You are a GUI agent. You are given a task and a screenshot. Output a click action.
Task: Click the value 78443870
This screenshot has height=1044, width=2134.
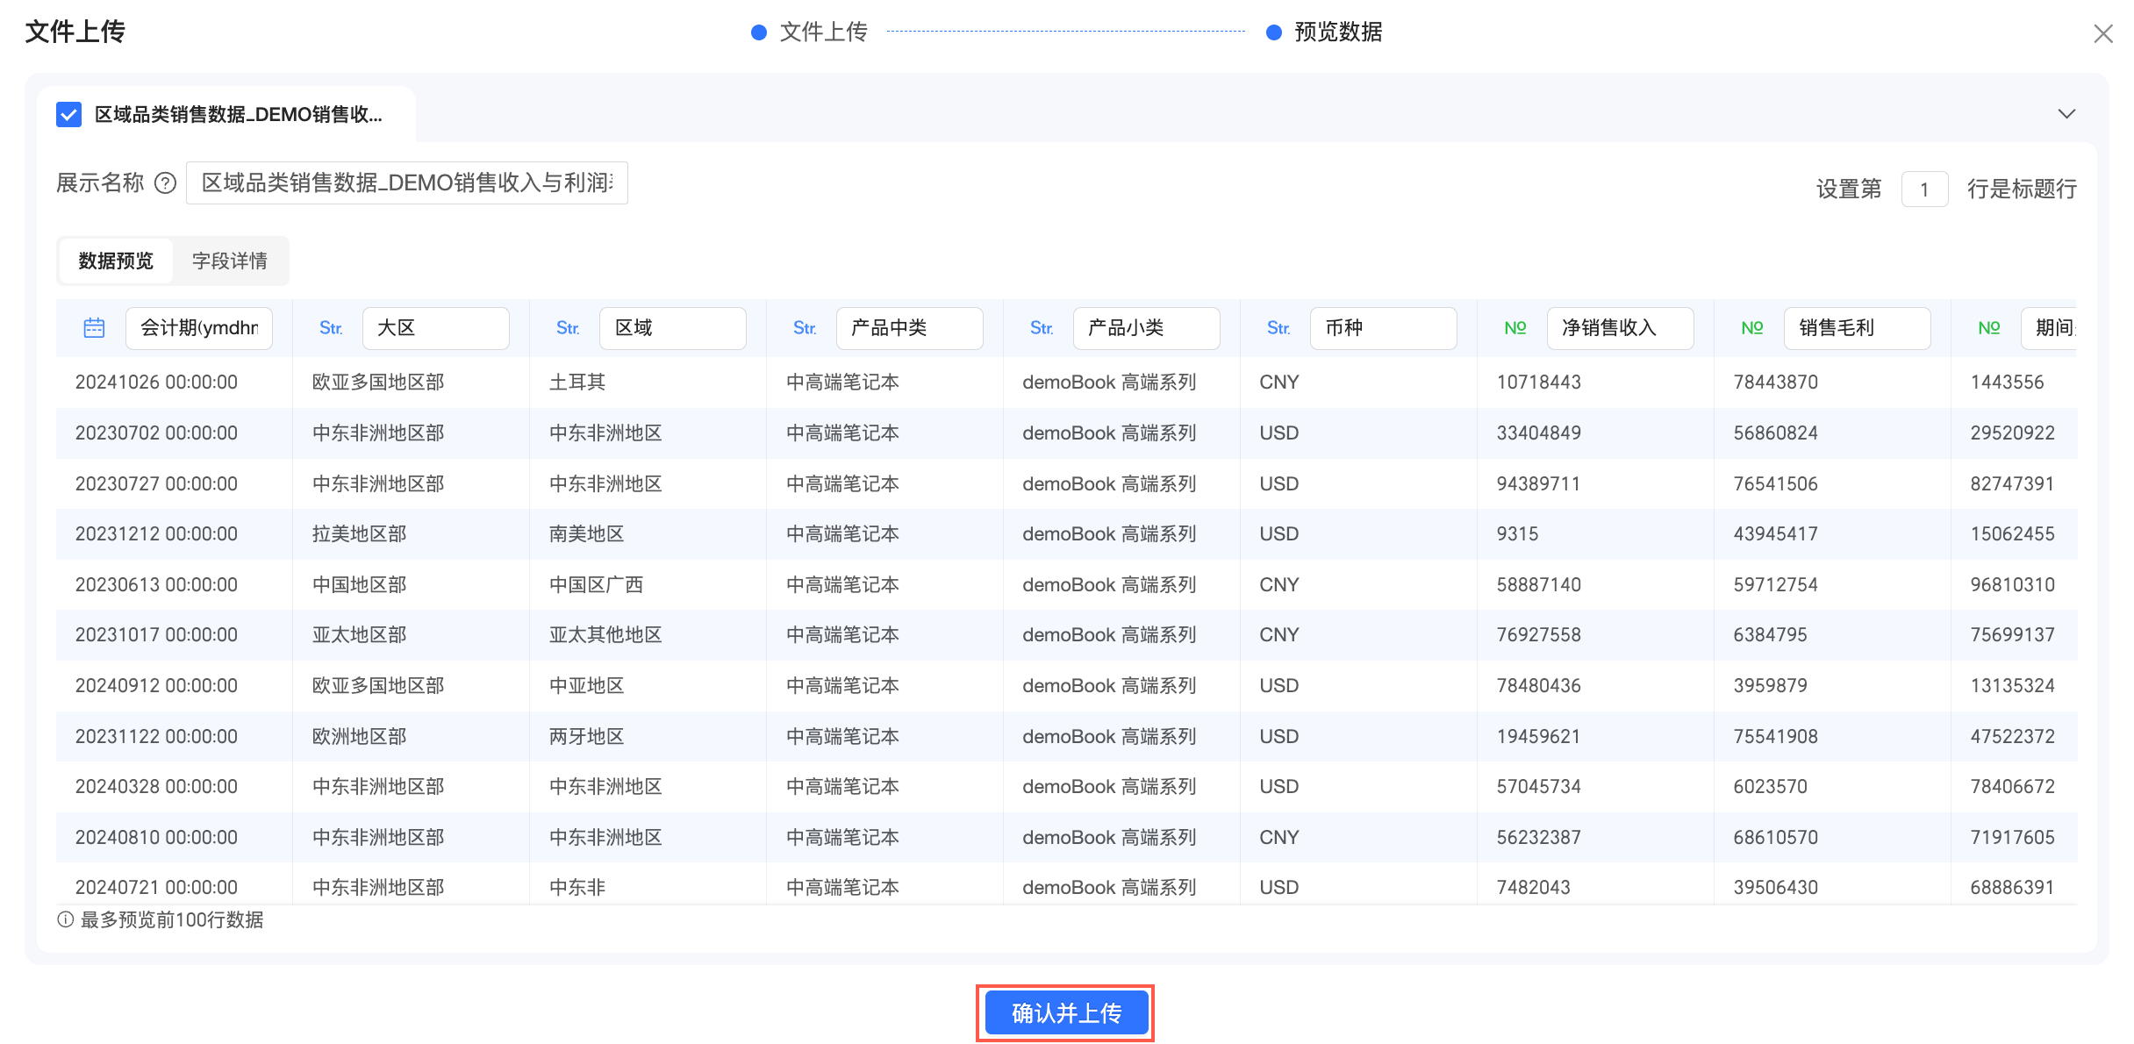[x=1776, y=383]
